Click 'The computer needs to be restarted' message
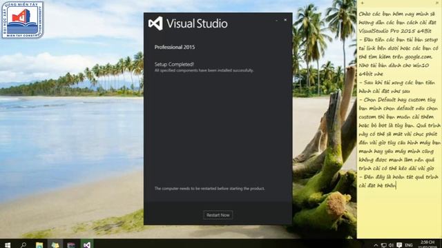This screenshot has width=442, height=248. point(209,188)
